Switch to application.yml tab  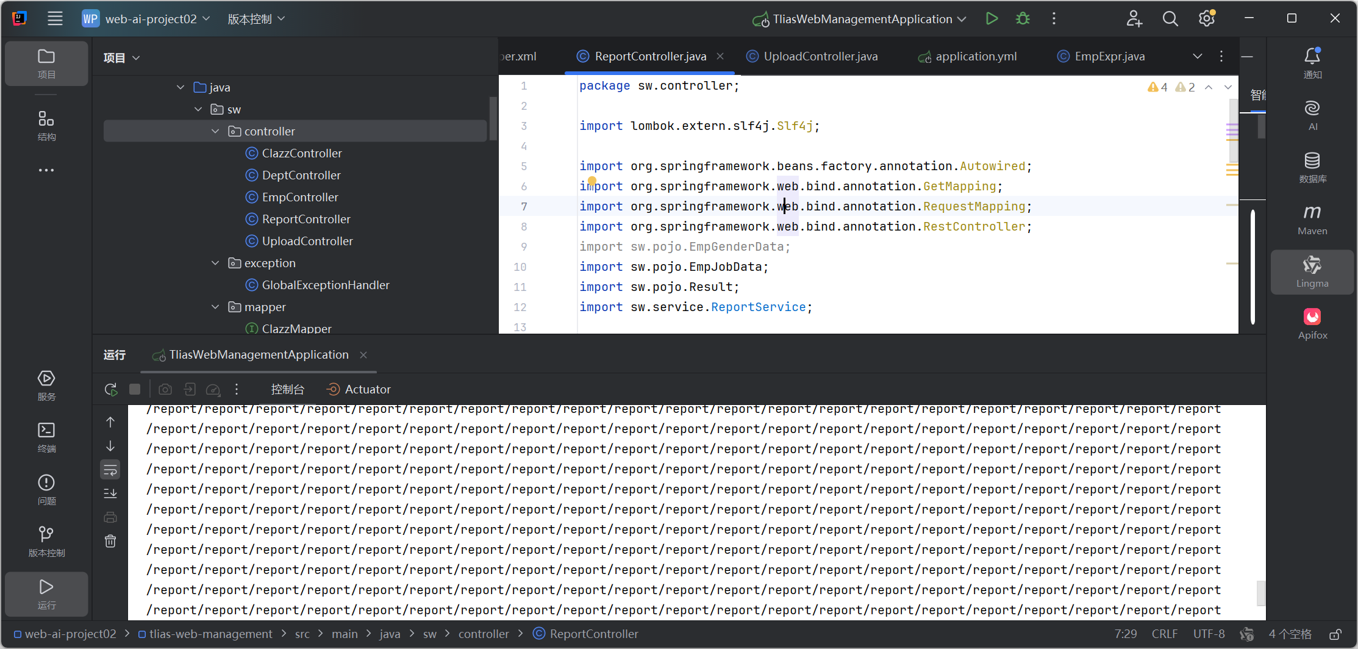click(968, 56)
